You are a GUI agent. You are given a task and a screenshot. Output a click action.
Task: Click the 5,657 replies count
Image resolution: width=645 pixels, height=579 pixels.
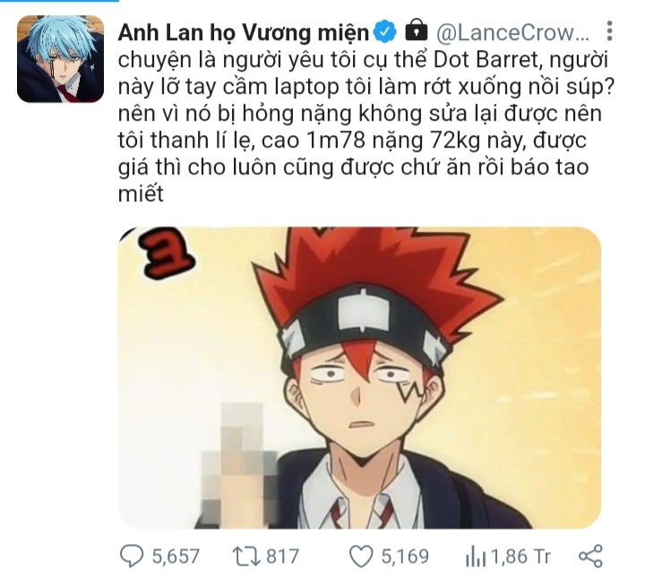click(176, 557)
